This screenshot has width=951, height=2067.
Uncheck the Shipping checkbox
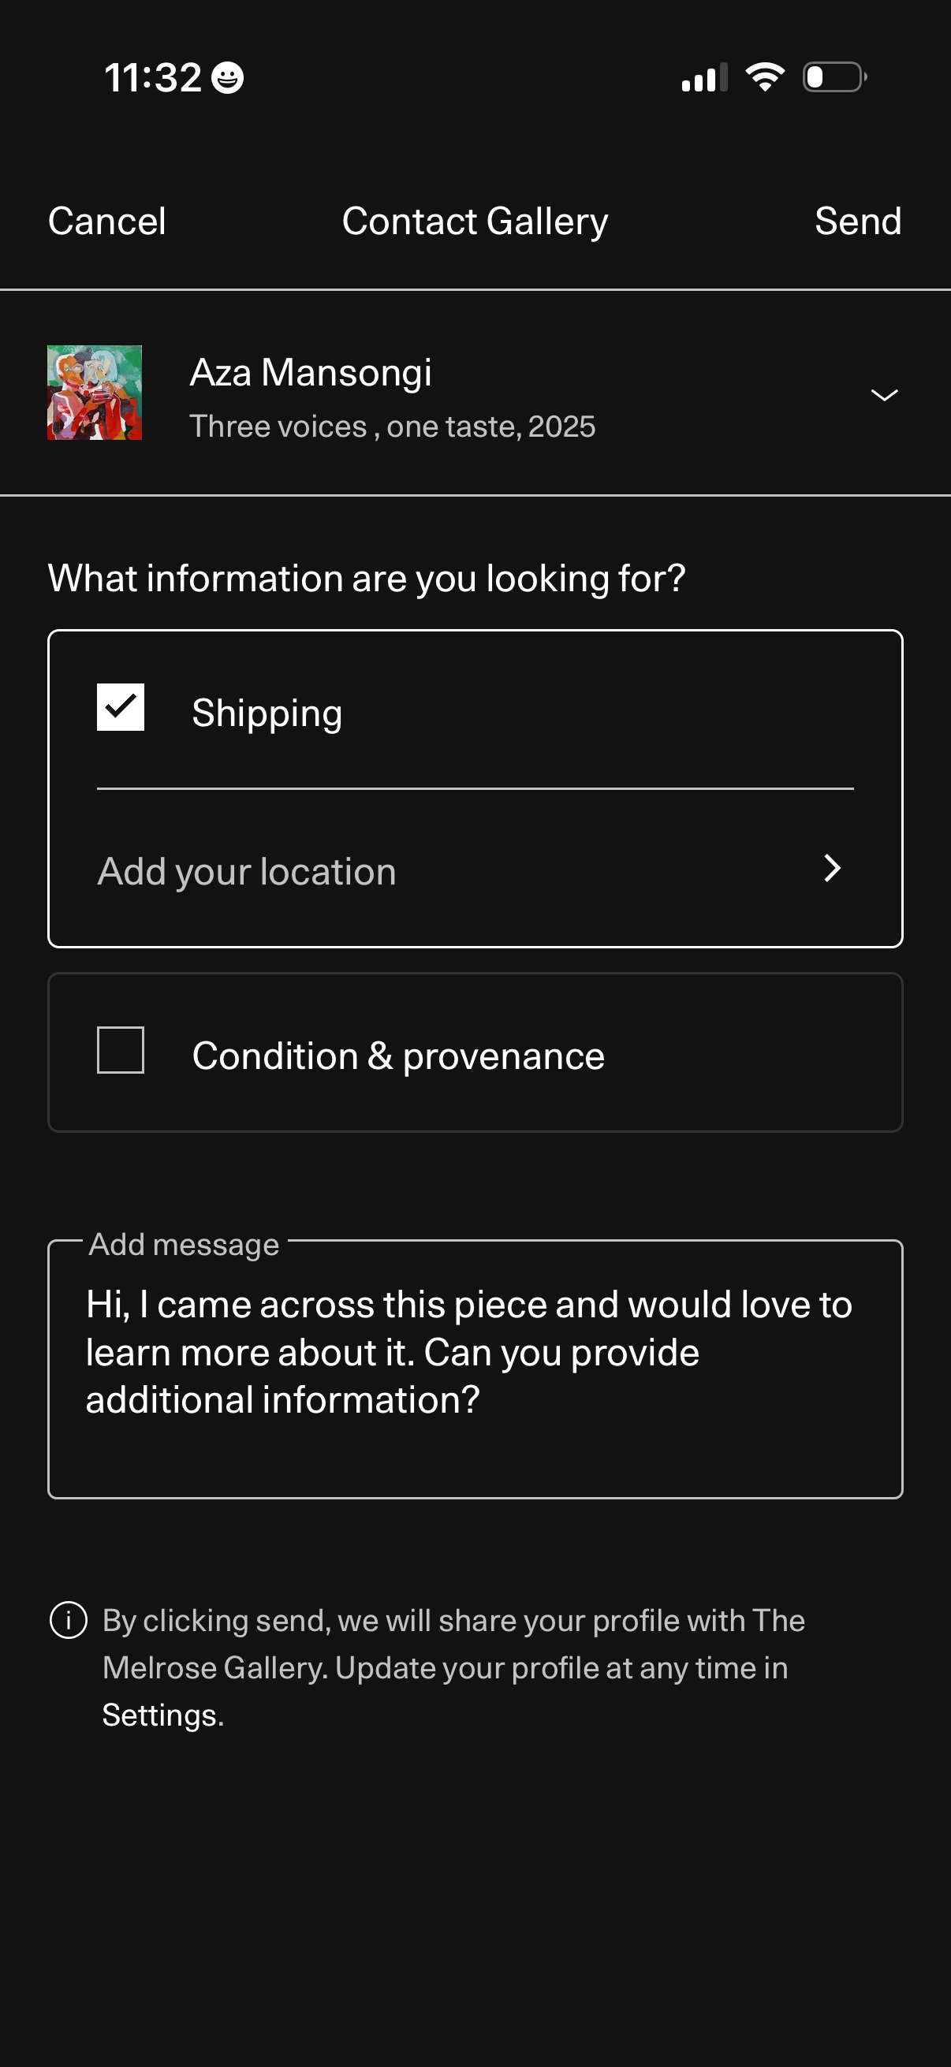pyautogui.click(x=121, y=708)
